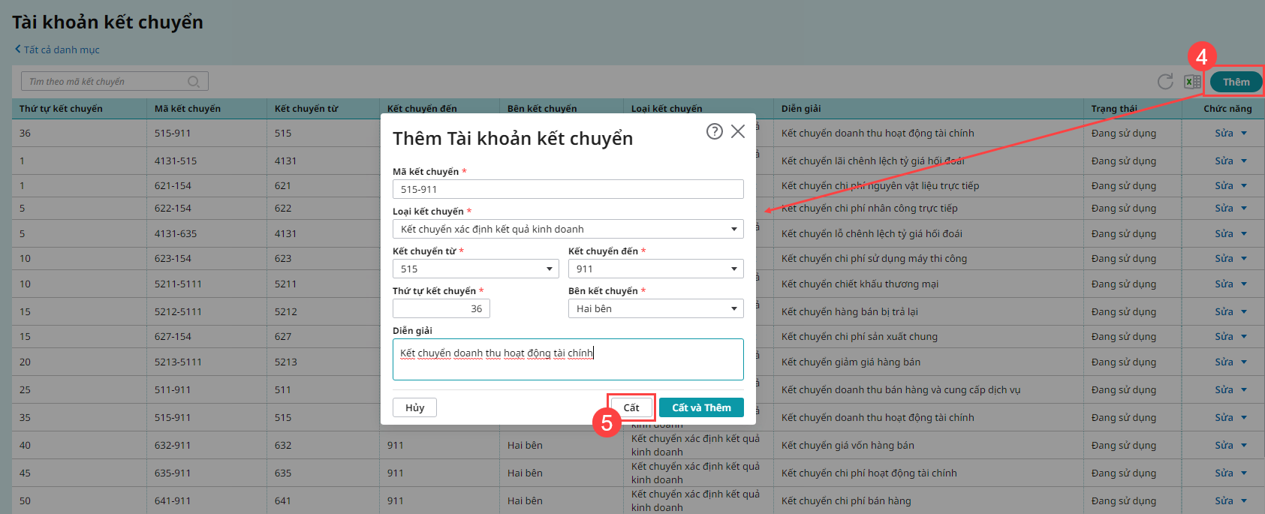Open the Loại kết chuyển dropdown

[568, 229]
